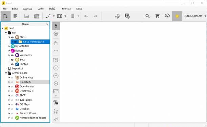This screenshot has height=127, width=207.
Task: Collapse the Archivi on-line node
Action: click(6, 73)
